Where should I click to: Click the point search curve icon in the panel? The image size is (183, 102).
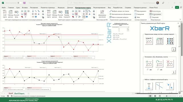pos(170,86)
